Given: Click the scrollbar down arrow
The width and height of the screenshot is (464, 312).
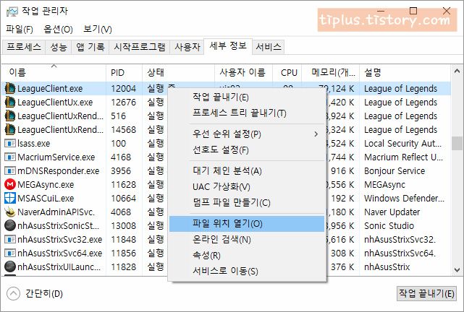Looking at the screenshot, I should (x=457, y=270).
